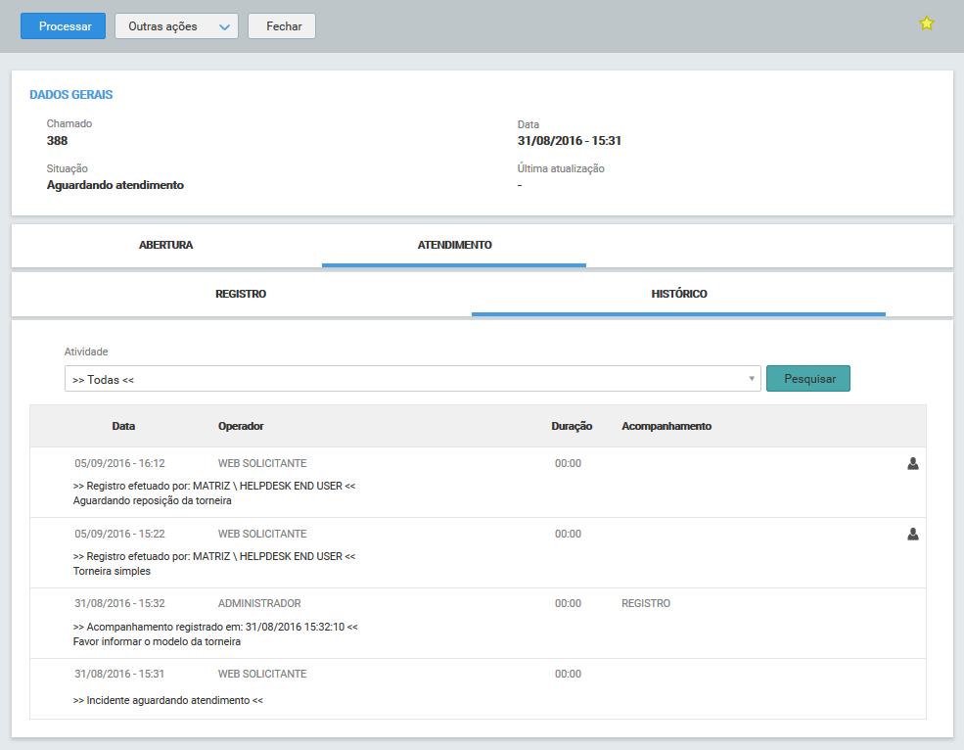This screenshot has width=964, height=750.
Task: Open the Outras ações dropdown arrow
Action: point(223,26)
